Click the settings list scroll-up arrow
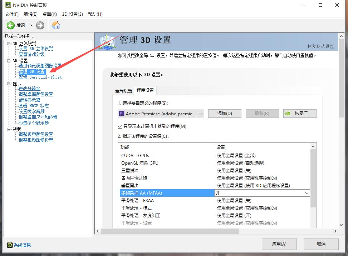The image size is (348, 256). (313, 146)
